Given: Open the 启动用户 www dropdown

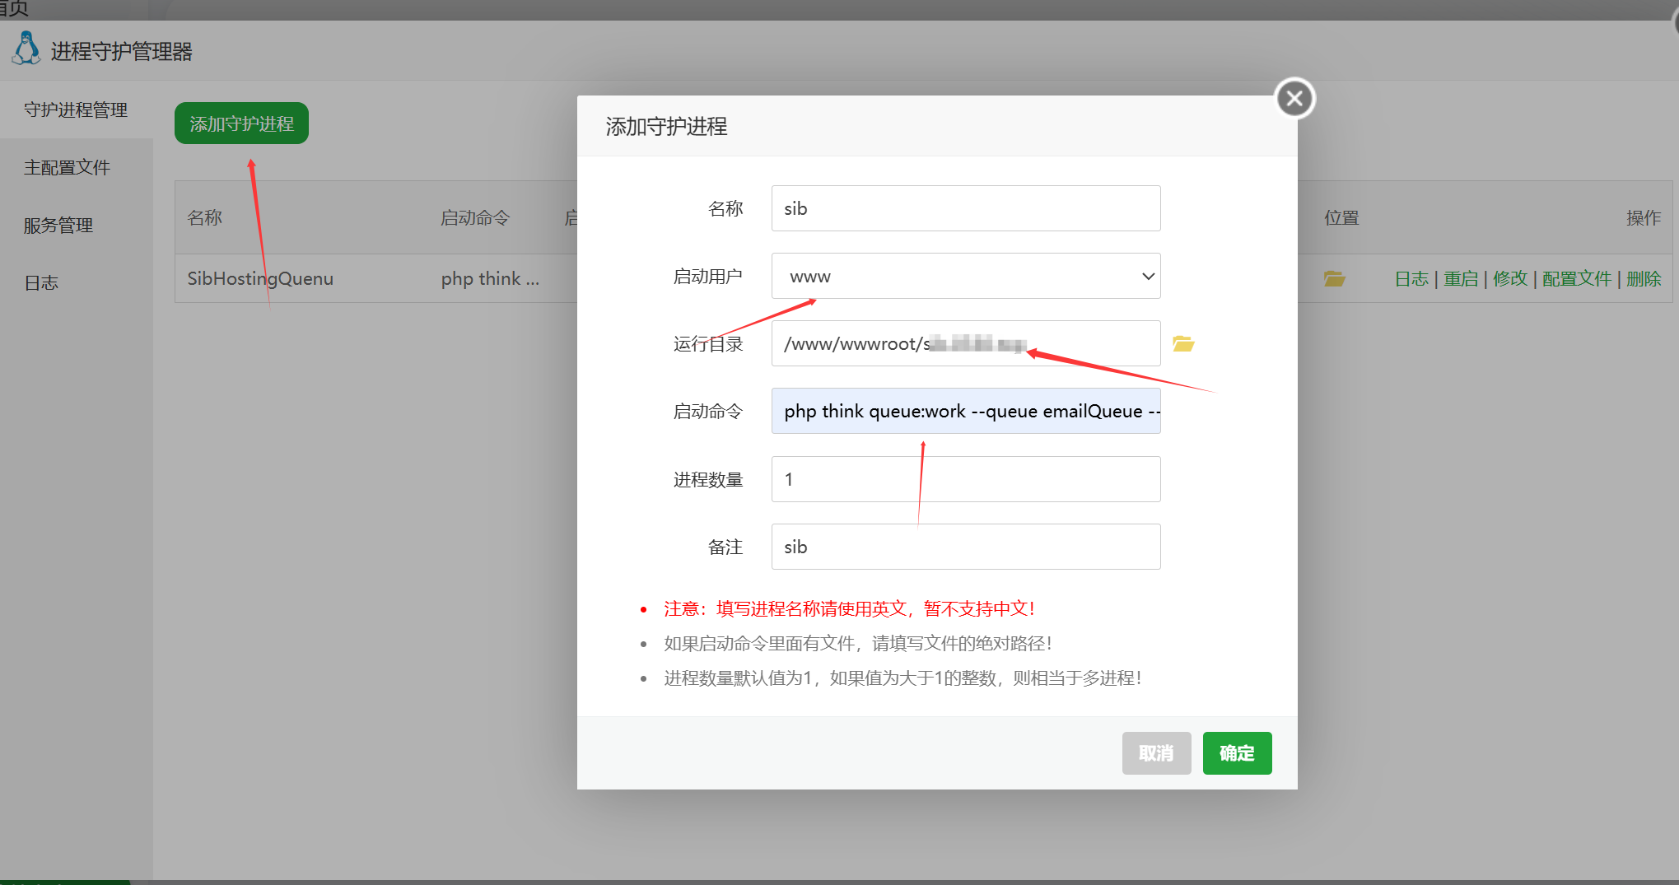Looking at the screenshot, I should [x=965, y=277].
